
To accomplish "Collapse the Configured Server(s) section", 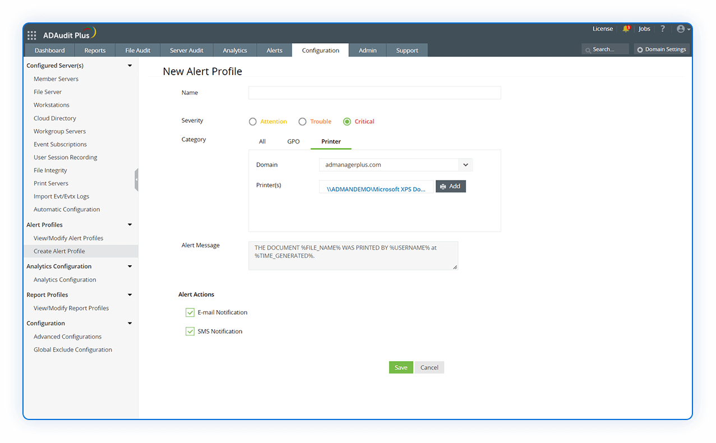I will (130, 66).
